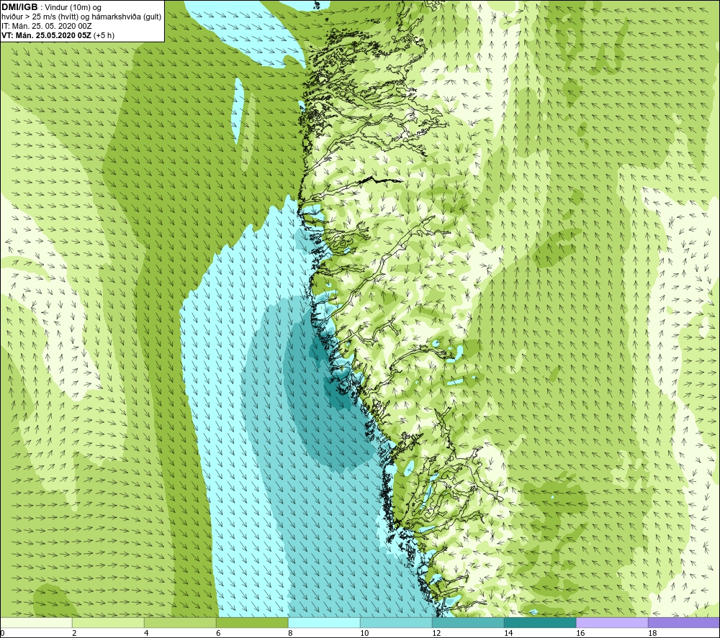
Task: Click the 6–8 m/s dark green legend swatch
Action: (x=252, y=623)
